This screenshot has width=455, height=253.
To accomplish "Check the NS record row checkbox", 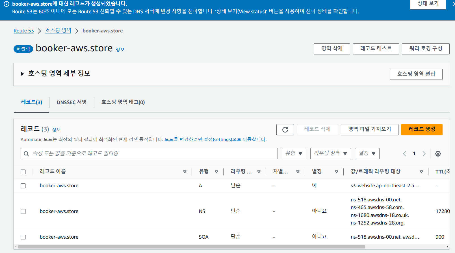I will [23, 212].
